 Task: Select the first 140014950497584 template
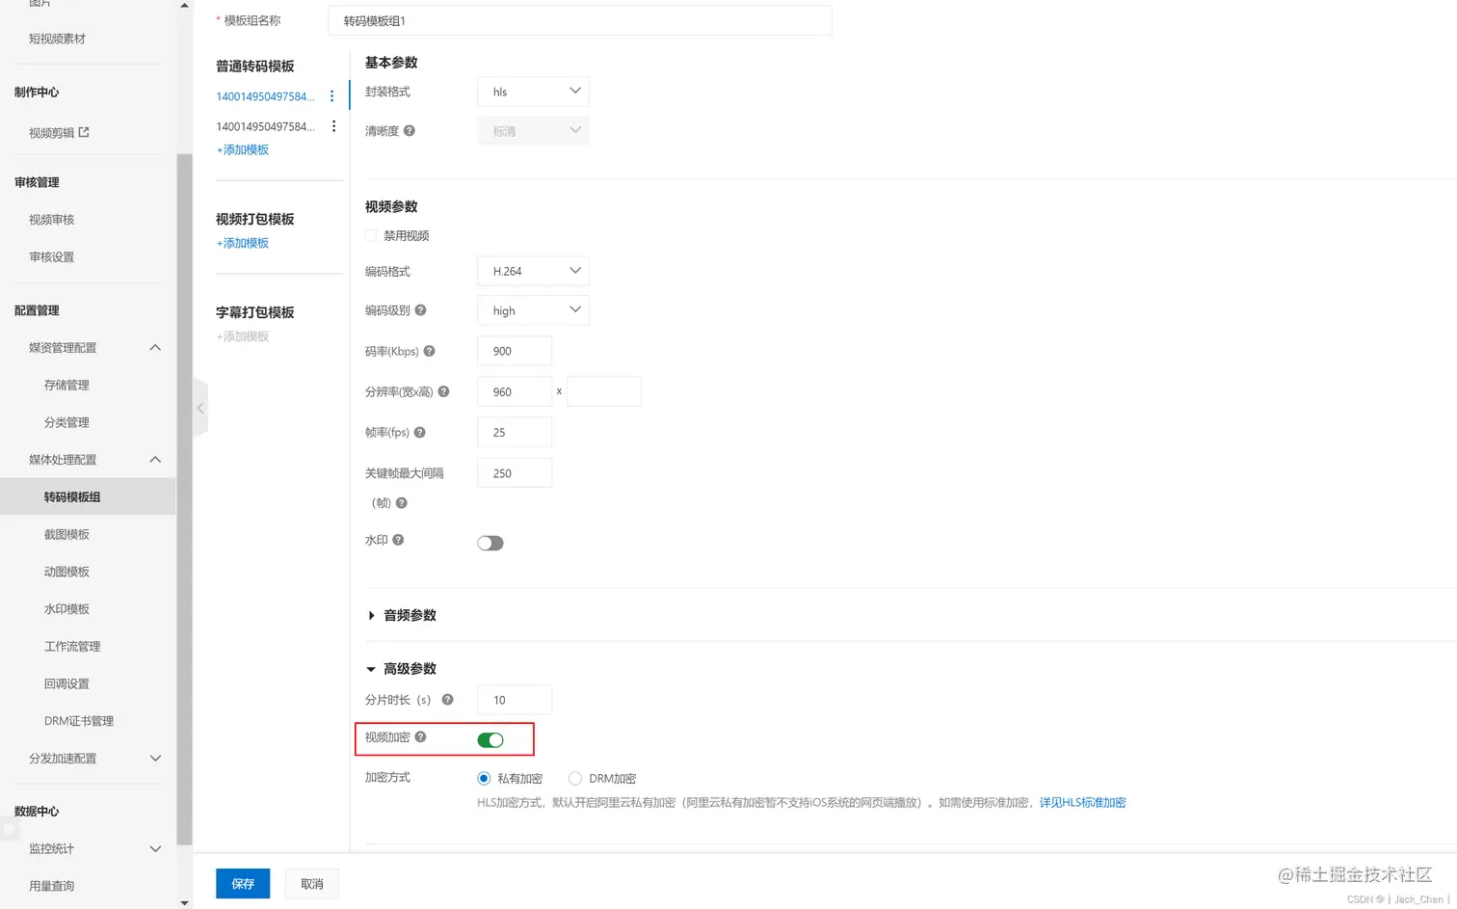pyautogui.click(x=265, y=96)
